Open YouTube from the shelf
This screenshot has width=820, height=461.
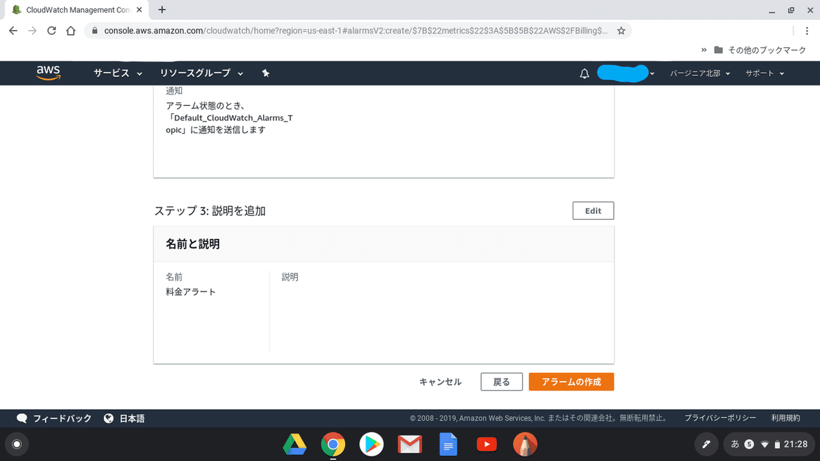(487, 444)
